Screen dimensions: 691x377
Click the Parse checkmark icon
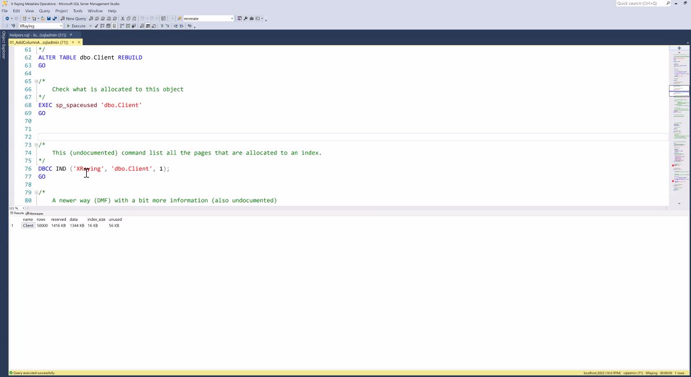pos(97,26)
